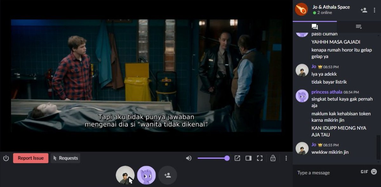This screenshot has width=381, height=187.
Task: Open the room header options menu
Action: click(375, 10)
